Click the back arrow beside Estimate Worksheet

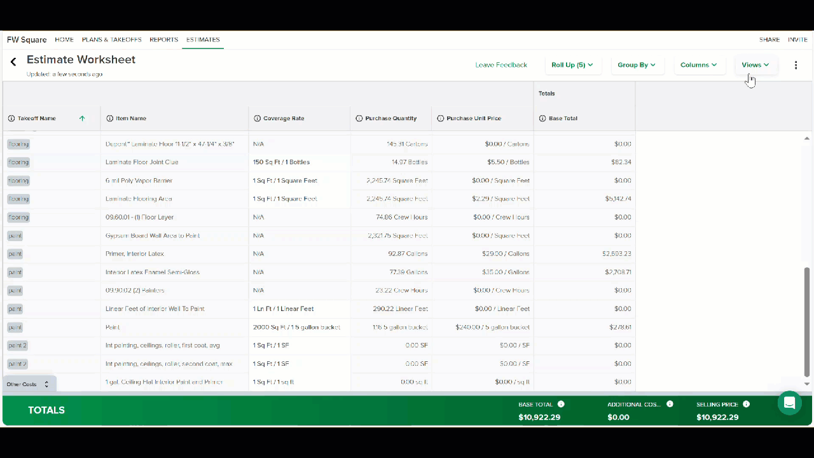point(13,62)
